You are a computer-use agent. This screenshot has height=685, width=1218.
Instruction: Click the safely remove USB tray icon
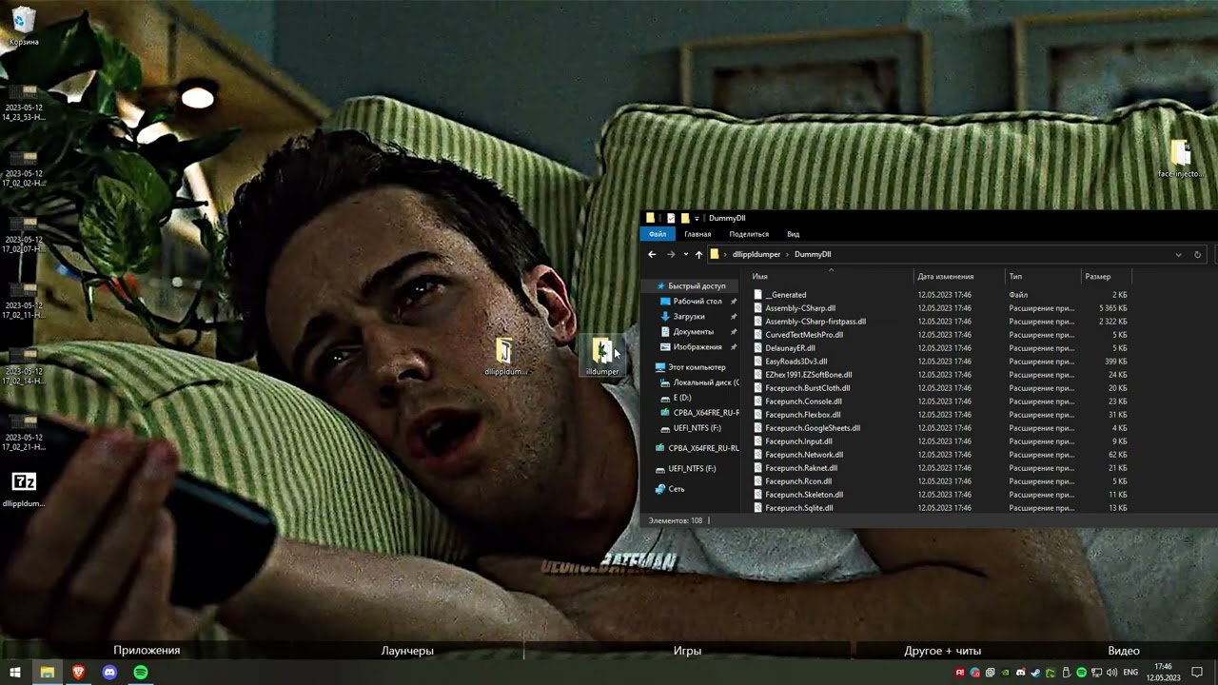(x=1066, y=673)
